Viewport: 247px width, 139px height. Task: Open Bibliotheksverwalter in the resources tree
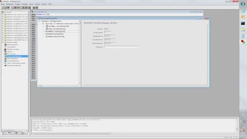(13, 49)
